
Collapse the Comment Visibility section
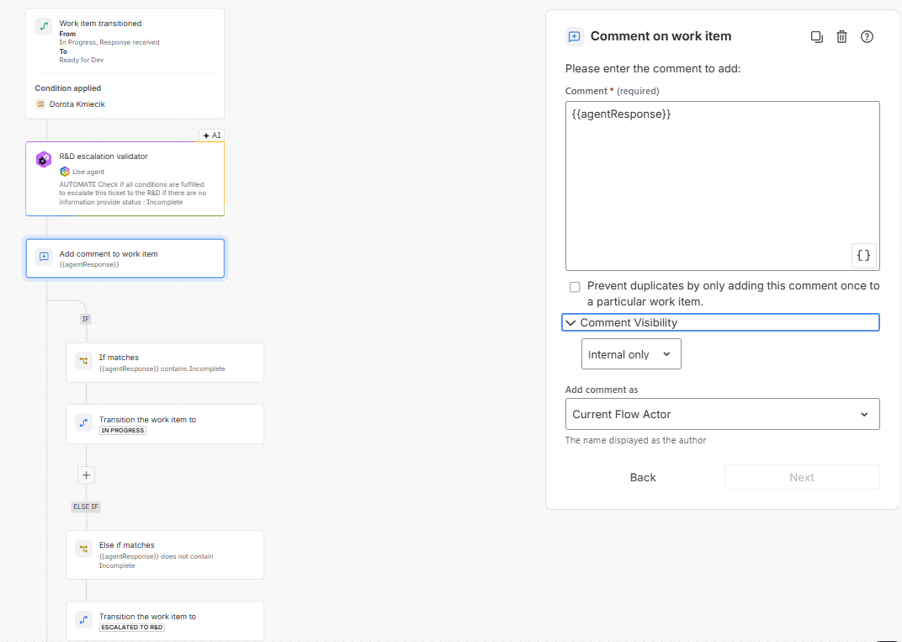[x=720, y=323]
